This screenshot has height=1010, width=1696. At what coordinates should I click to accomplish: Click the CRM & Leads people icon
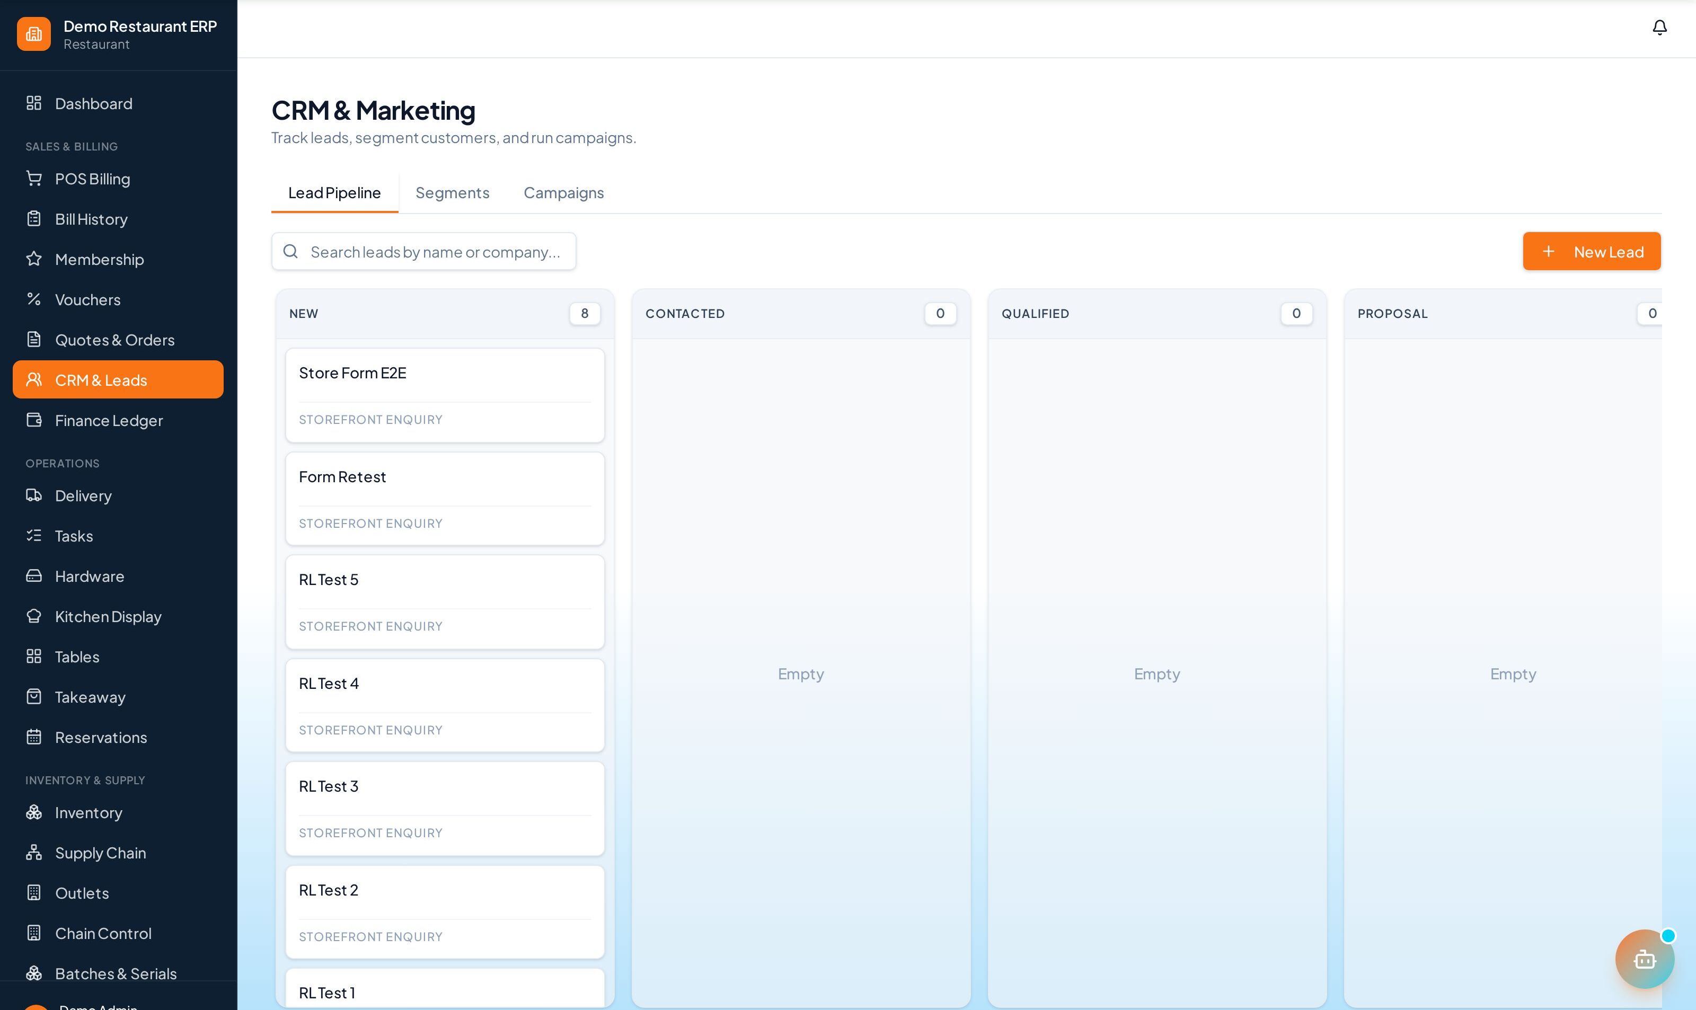[34, 380]
